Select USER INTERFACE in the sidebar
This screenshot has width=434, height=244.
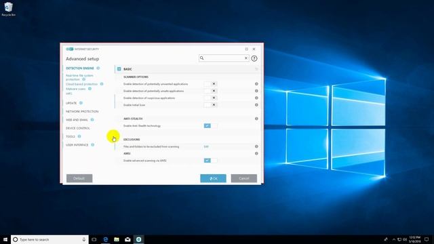click(x=77, y=145)
